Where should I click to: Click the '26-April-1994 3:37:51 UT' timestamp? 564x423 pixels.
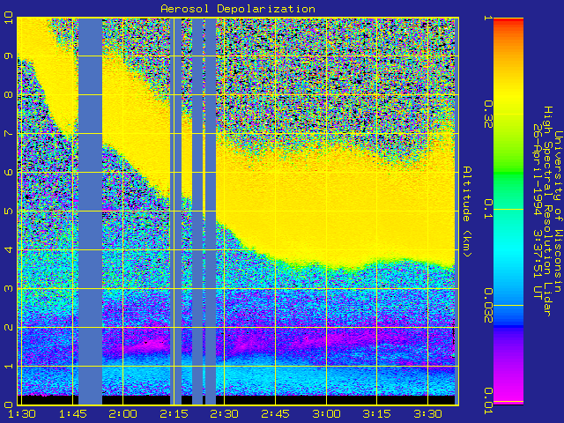click(538, 211)
